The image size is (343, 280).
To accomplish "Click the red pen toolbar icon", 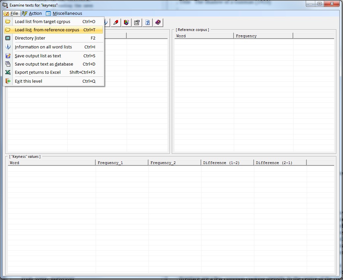I will point(116,22).
